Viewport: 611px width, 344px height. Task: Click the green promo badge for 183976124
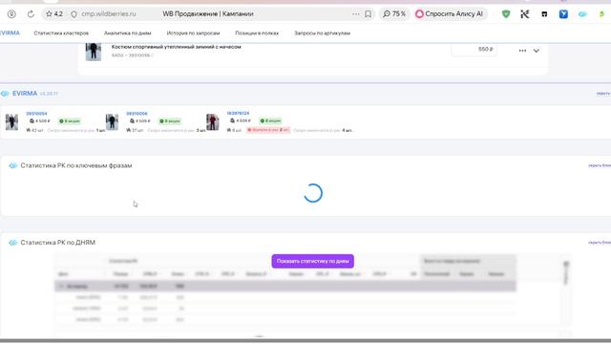[x=270, y=121]
